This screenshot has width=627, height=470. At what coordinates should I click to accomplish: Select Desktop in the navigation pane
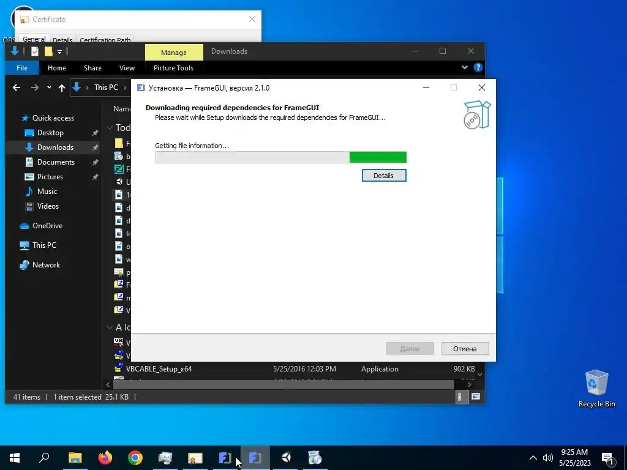coord(50,133)
